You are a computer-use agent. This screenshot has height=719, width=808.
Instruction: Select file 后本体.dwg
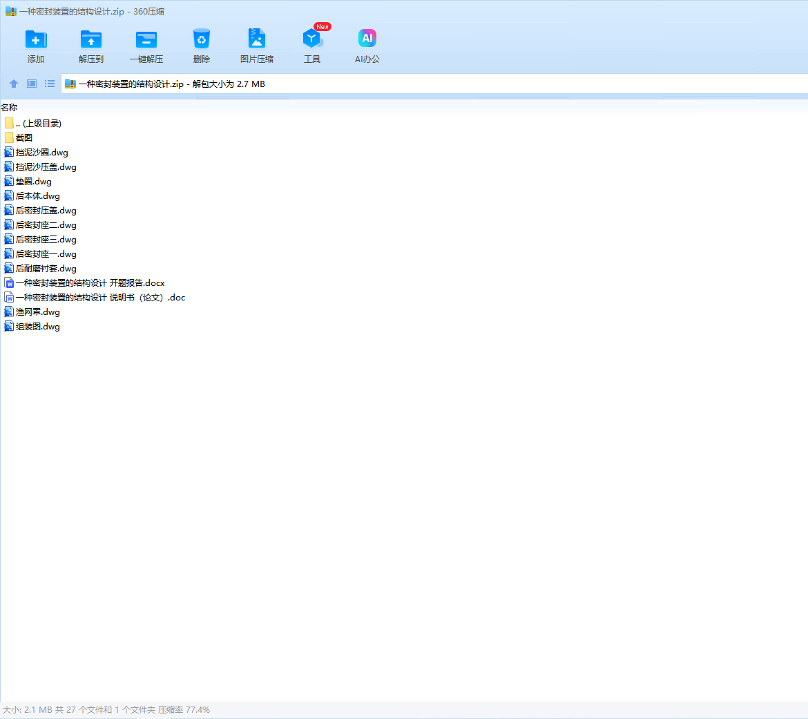(32, 196)
